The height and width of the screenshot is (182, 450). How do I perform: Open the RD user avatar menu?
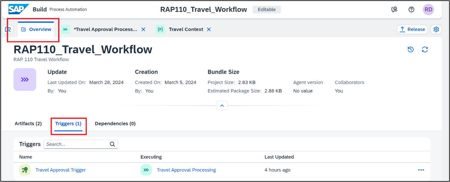pyautogui.click(x=428, y=10)
